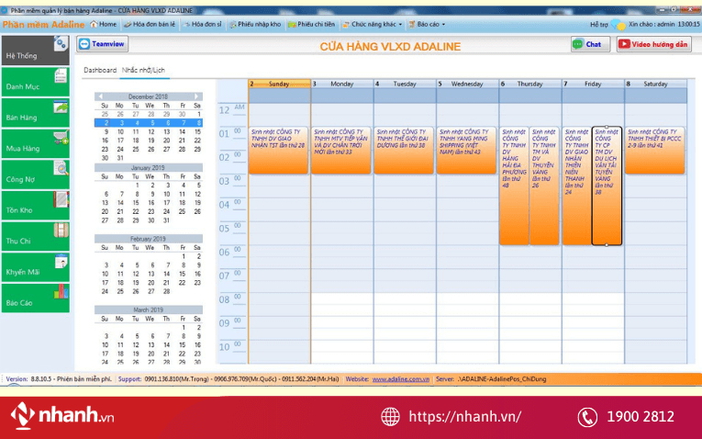Open THẾ GIỚI ĐẠI DƯƠNG event Tuesday

404,151
